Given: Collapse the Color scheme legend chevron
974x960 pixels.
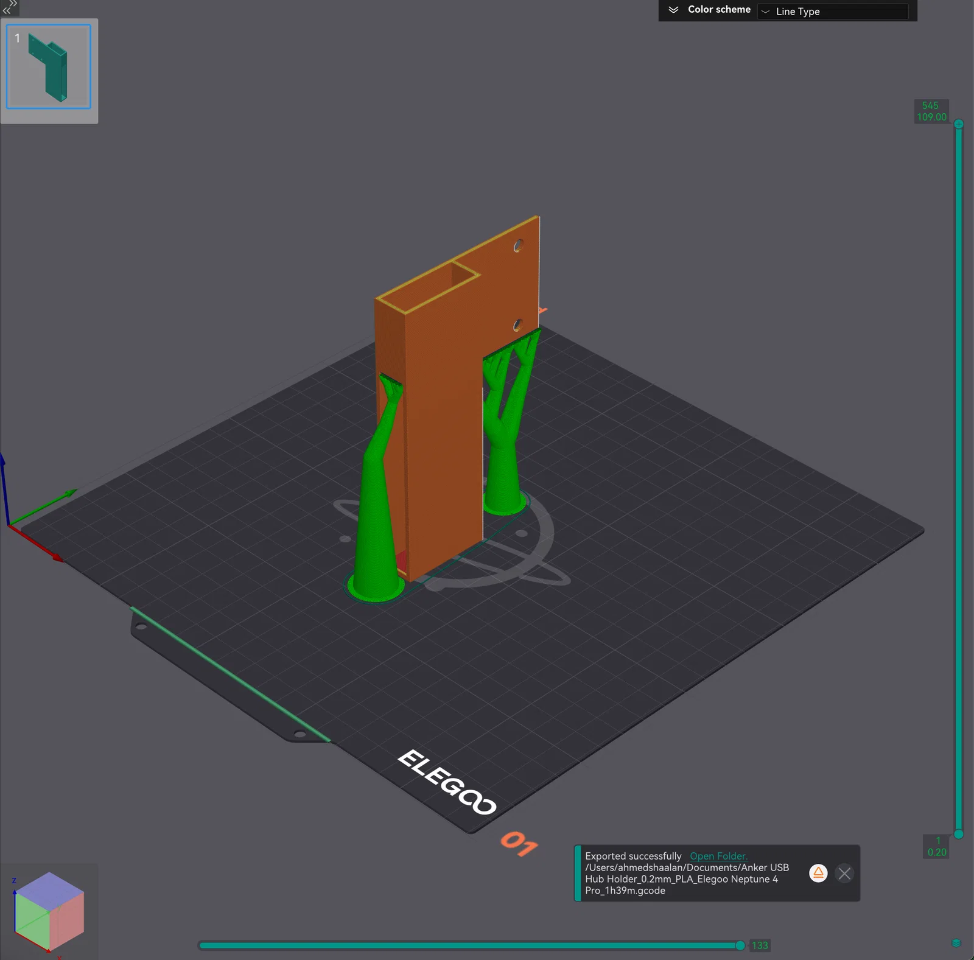Looking at the screenshot, I should (x=673, y=10).
